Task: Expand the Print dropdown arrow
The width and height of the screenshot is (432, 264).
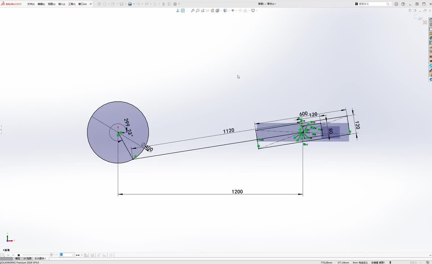Action: coord(134,4)
